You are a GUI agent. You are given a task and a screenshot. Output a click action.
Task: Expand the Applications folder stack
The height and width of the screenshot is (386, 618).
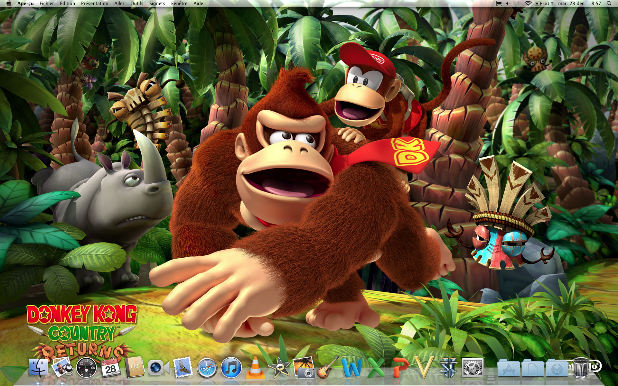(x=508, y=368)
